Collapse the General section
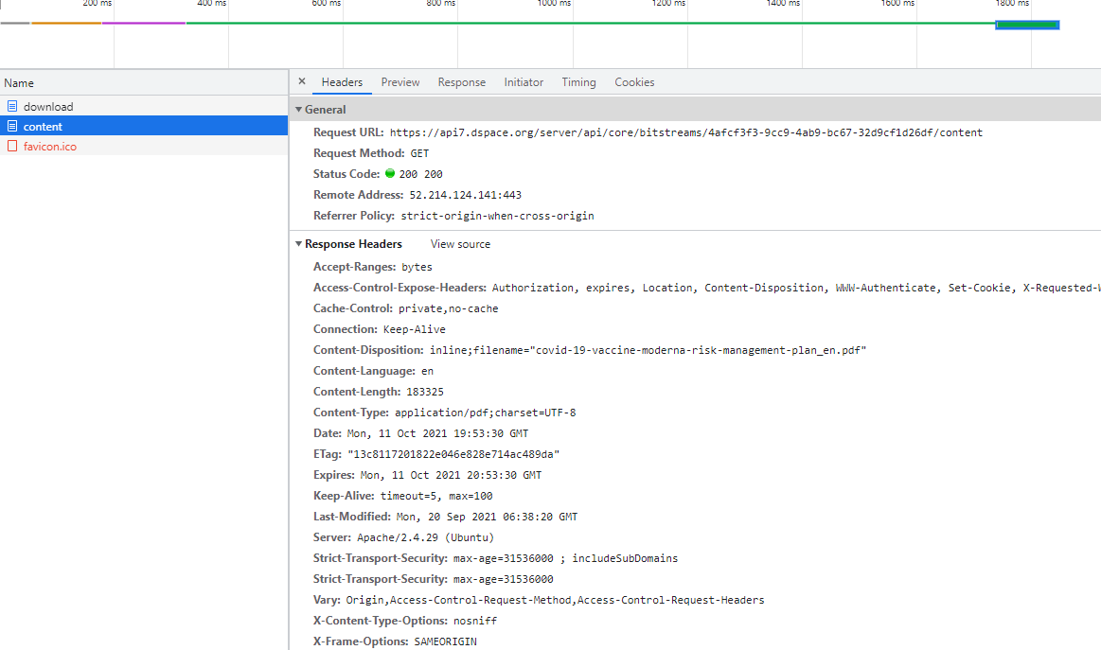1101x650 pixels. 299,109
